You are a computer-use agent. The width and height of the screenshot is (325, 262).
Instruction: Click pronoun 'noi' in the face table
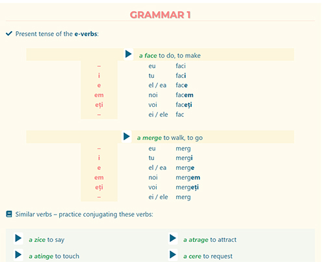[x=153, y=95]
